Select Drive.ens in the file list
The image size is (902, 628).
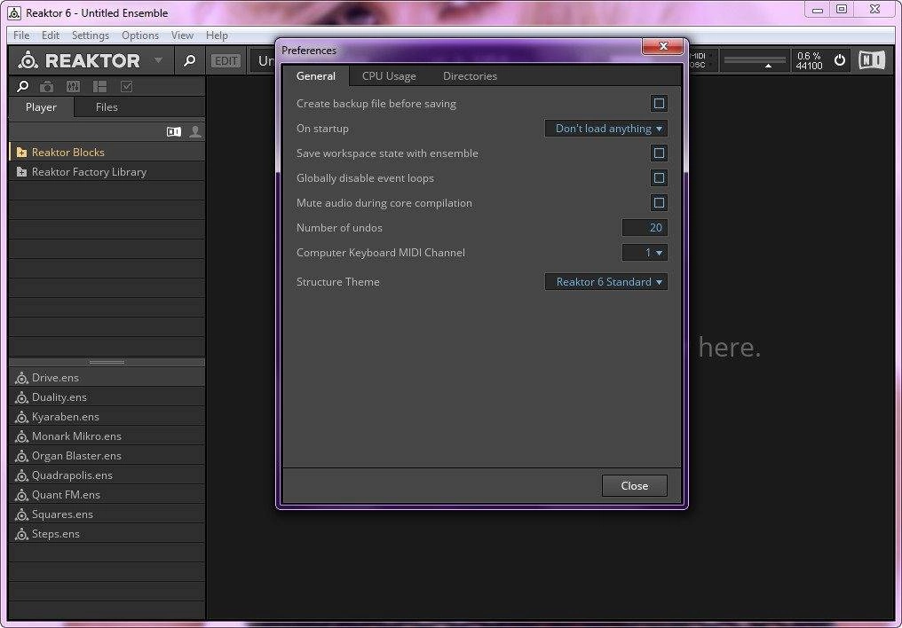(x=107, y=378)
